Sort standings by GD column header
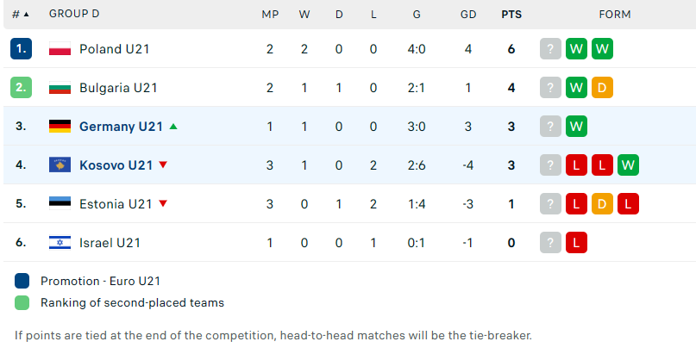 468,14
